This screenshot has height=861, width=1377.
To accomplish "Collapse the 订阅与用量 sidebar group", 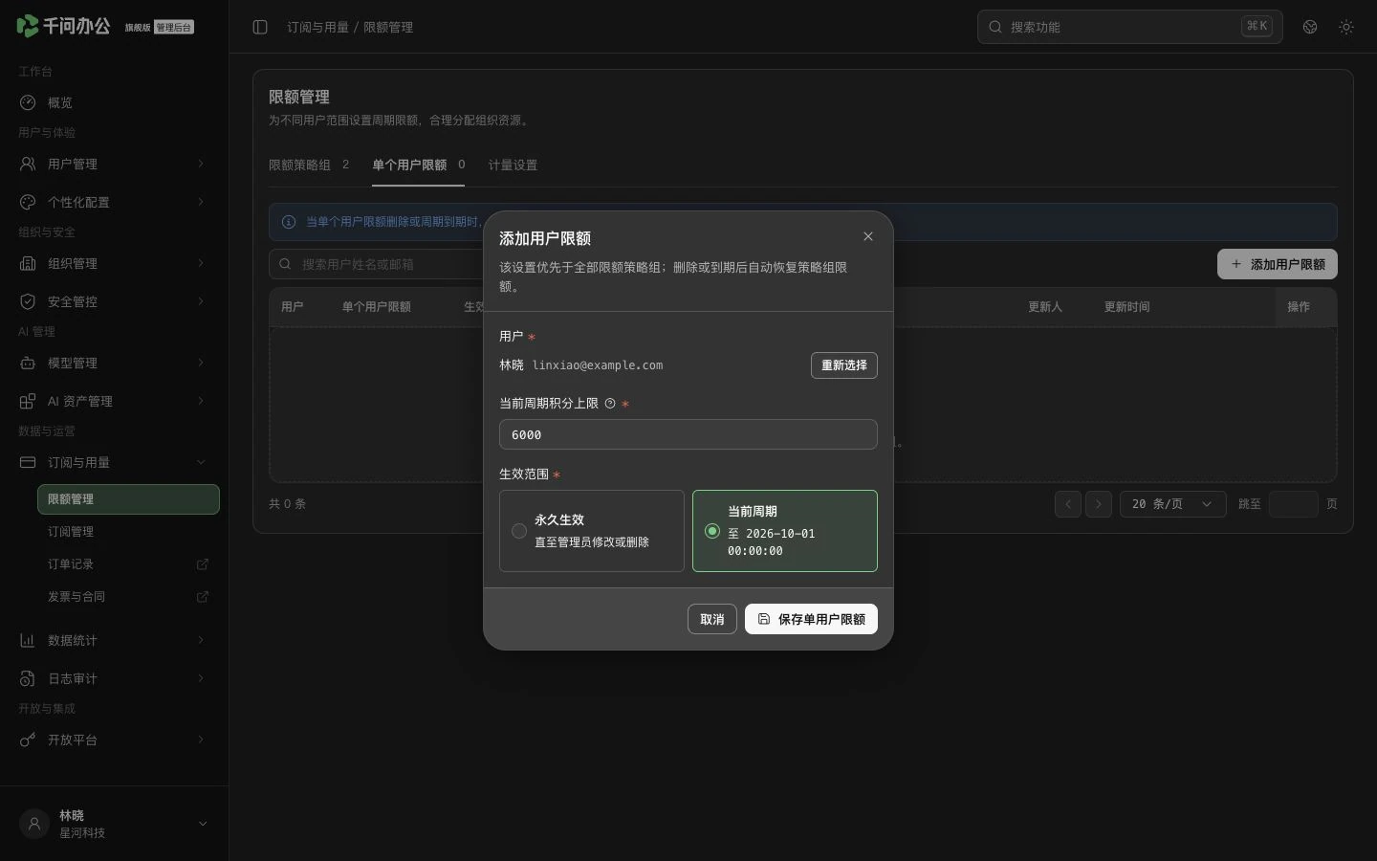I will tap(114, 462).
